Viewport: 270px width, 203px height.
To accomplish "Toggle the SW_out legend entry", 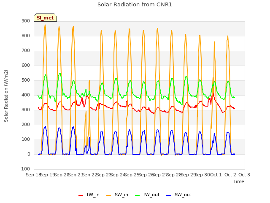I will 178,195.
